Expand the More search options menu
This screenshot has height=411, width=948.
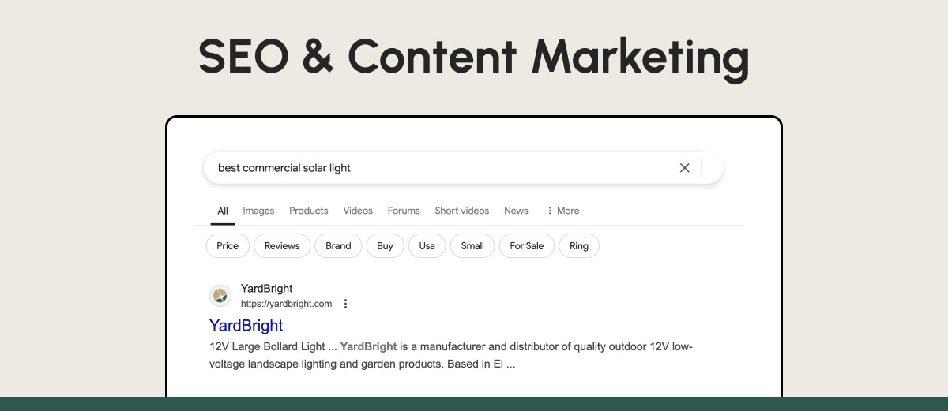point(563,211)
